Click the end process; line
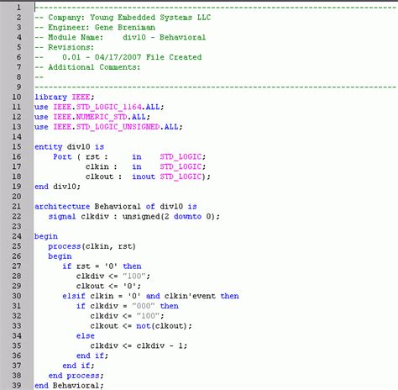398x390 pixels. (76, 376)
